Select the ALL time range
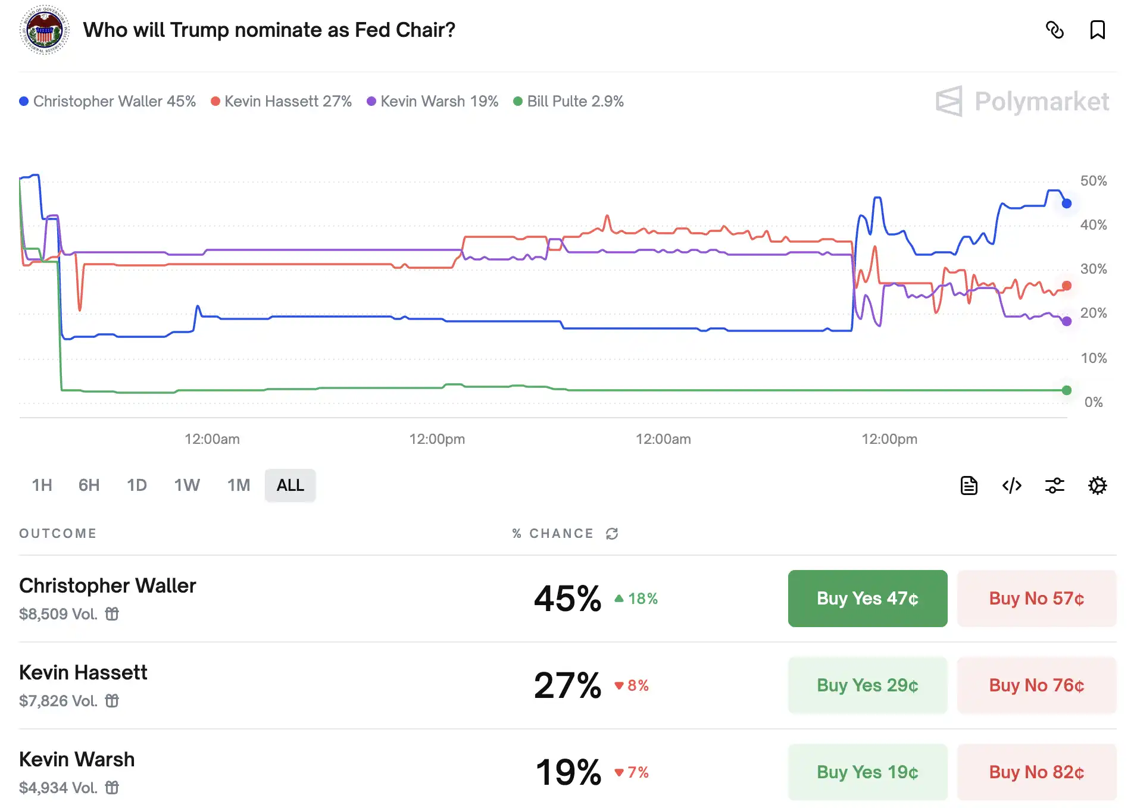 click(x=290, y=486)
